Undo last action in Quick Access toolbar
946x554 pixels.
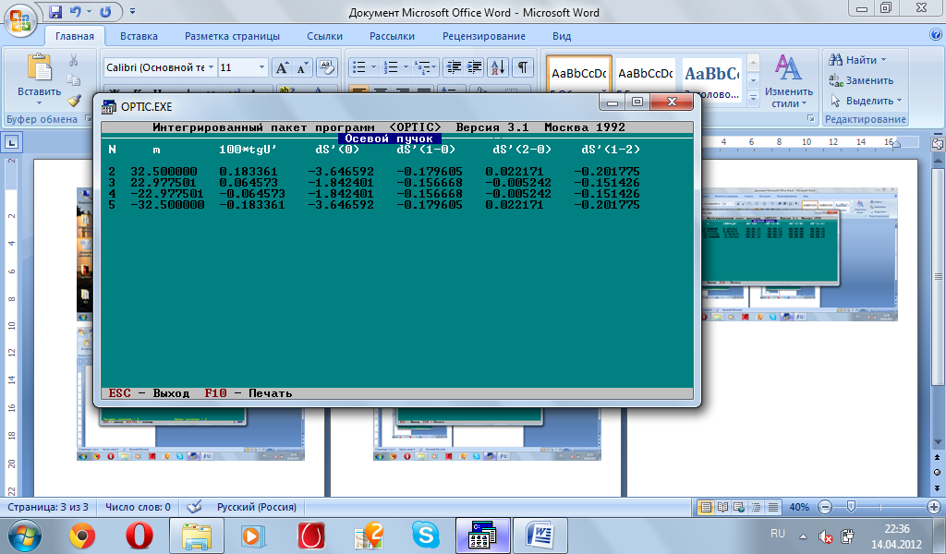coord(76,11)
